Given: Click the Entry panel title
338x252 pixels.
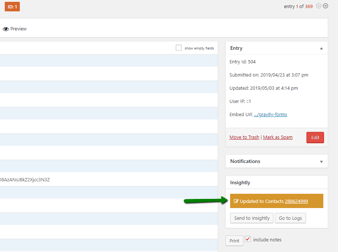Looking at the screenshot, I should pos(236,48).
